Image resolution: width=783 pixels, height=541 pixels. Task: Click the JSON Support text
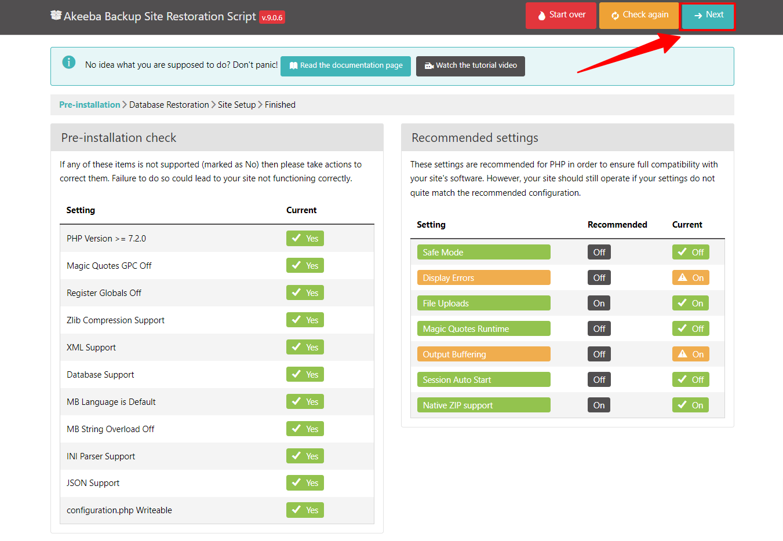pyautogui.click(x=93, y=483)
